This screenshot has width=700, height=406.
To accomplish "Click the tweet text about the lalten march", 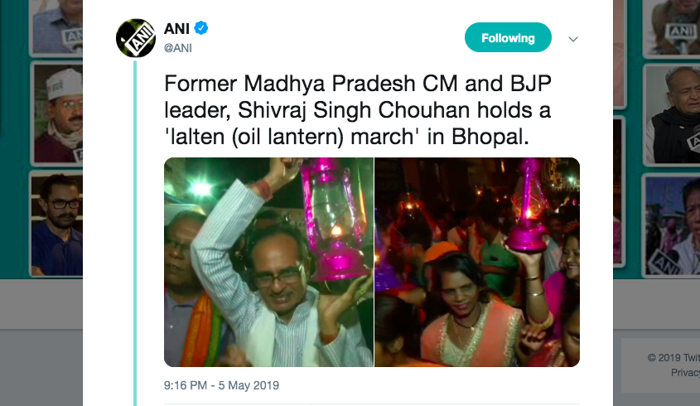I will [357, 111].
